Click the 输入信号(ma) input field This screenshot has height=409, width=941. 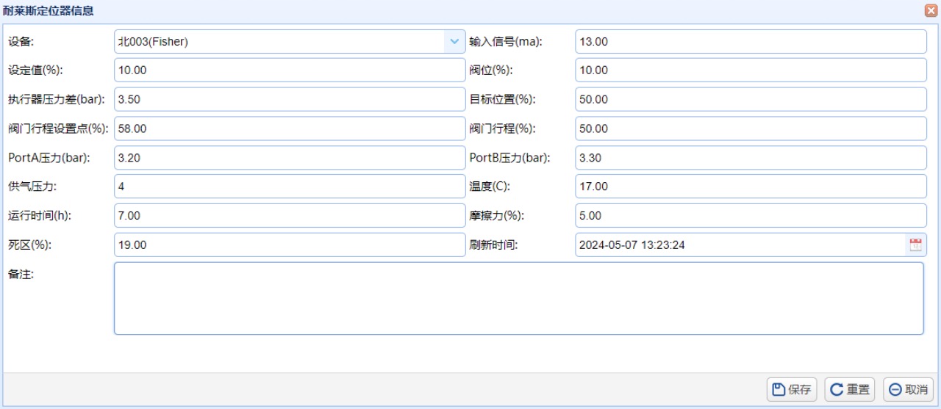click(x=750, y=42)
